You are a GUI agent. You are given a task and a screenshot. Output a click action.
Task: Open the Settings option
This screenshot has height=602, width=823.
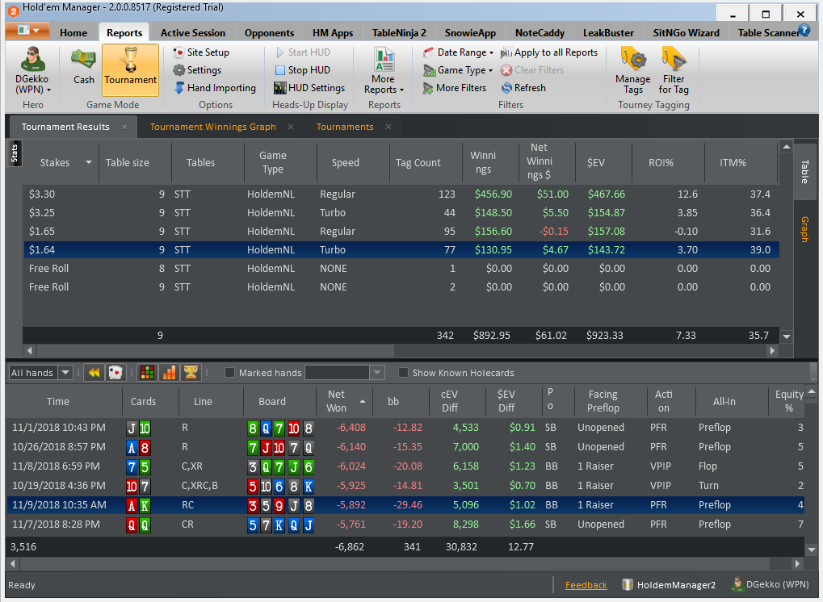point(197,70)
